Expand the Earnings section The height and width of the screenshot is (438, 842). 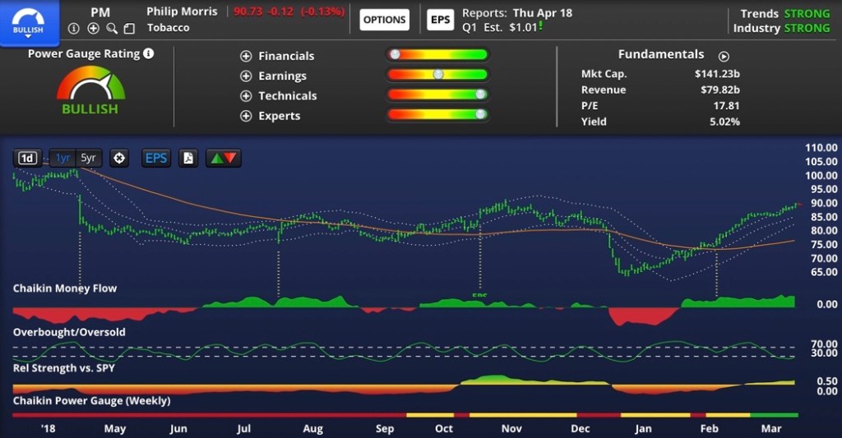click(246, 76)
